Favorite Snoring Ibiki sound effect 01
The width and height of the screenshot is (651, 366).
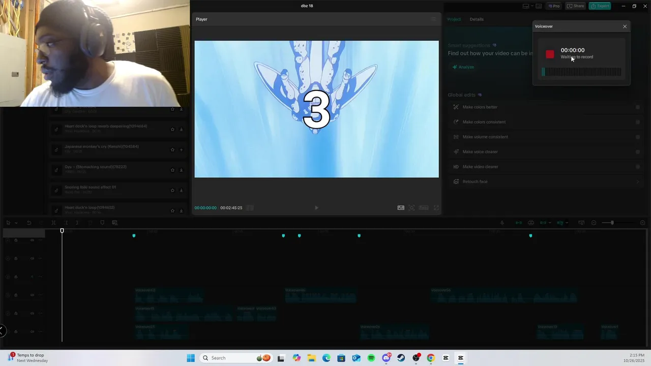(172, 191)
